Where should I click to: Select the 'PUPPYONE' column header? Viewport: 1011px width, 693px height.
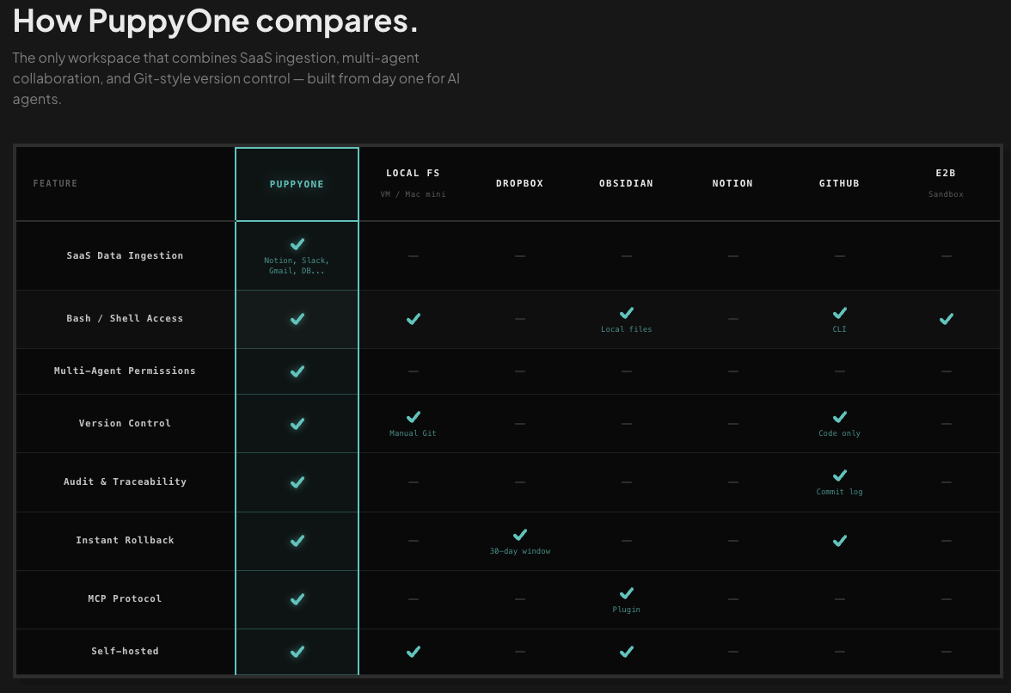[x=297, y=184]
